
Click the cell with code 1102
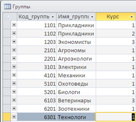point(37,33)
